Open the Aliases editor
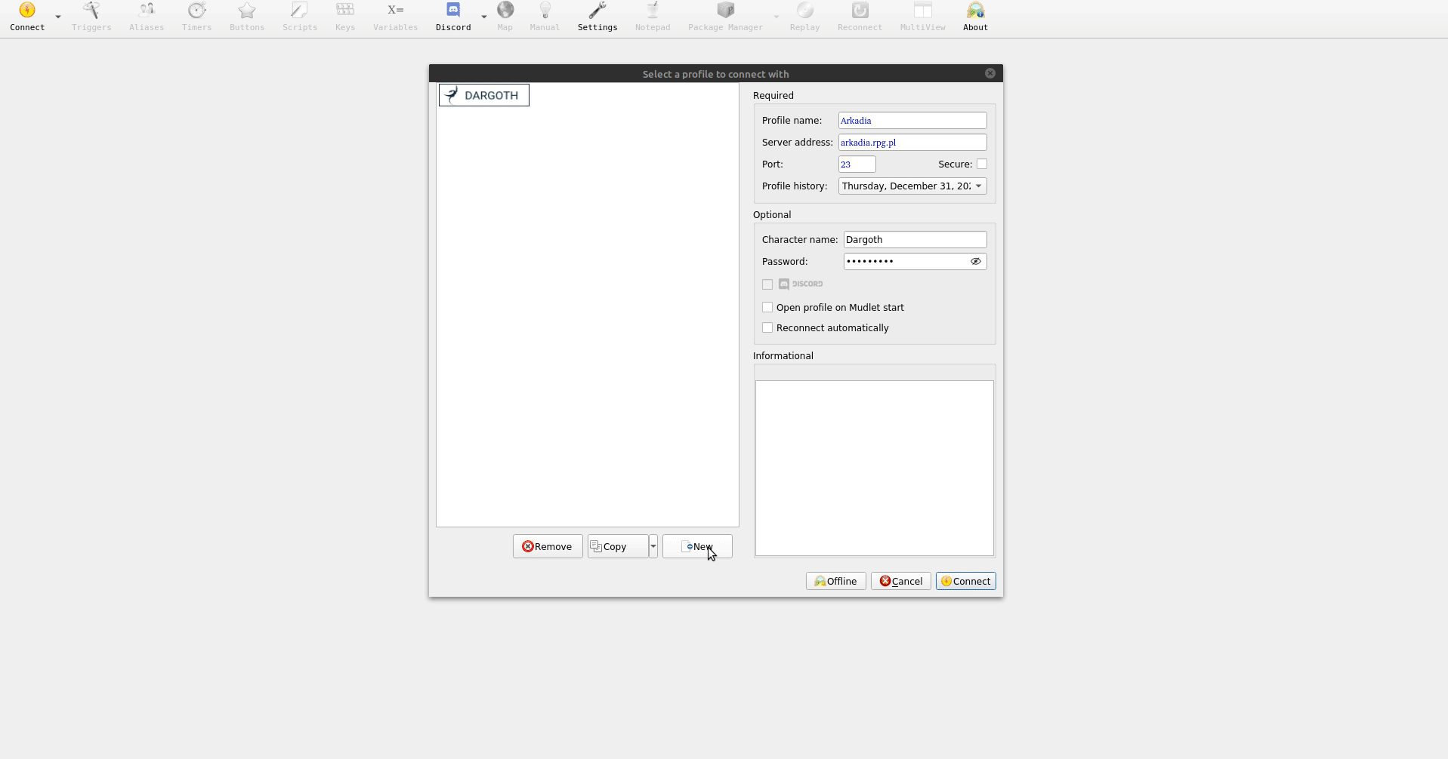This screenshot has height=759, width=1448. pyautogui.click(x=147, y=17)
